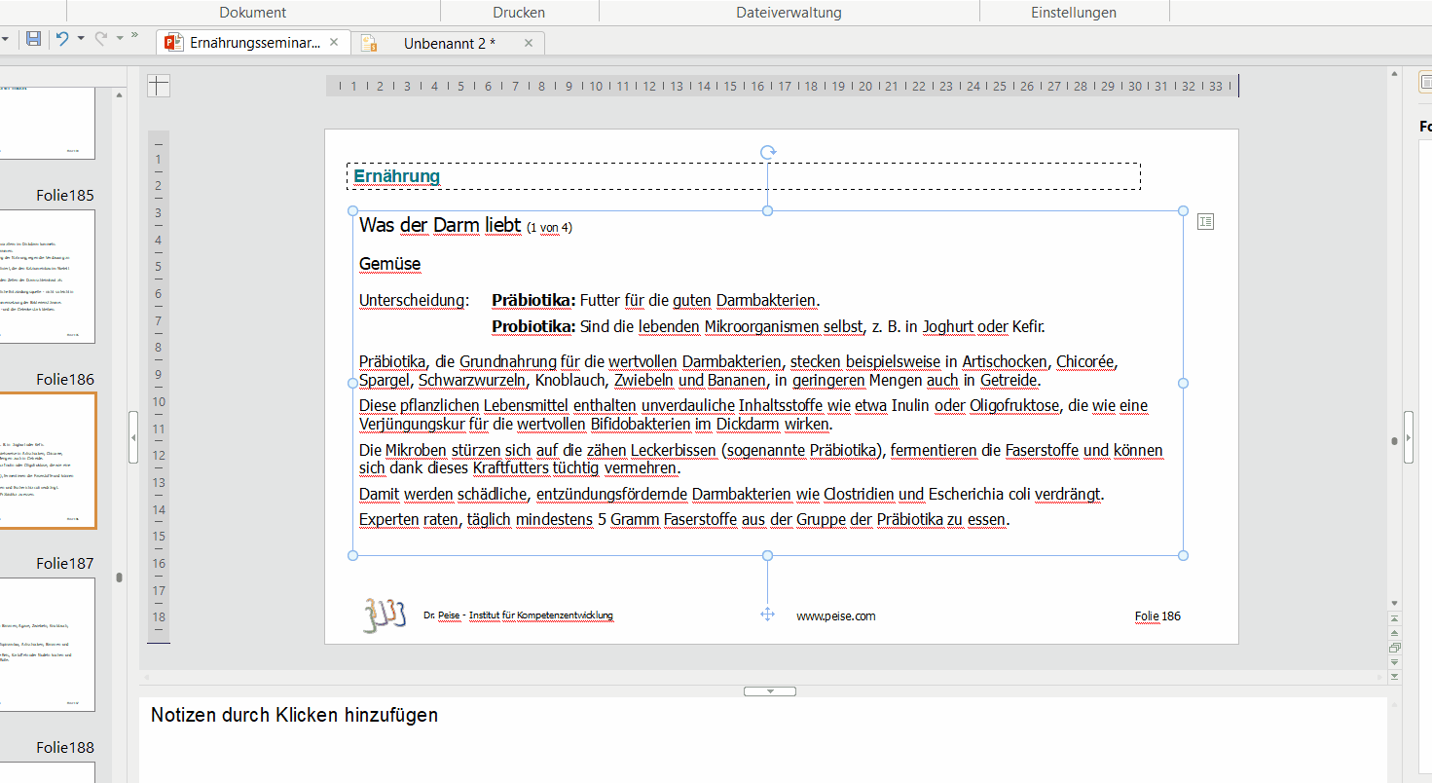Image resolution: width=1432 pixels, height=783 pixels.
Task: Click the Save (floppy disk) icon
Action: pyautogui.click(x=33, y=39)
